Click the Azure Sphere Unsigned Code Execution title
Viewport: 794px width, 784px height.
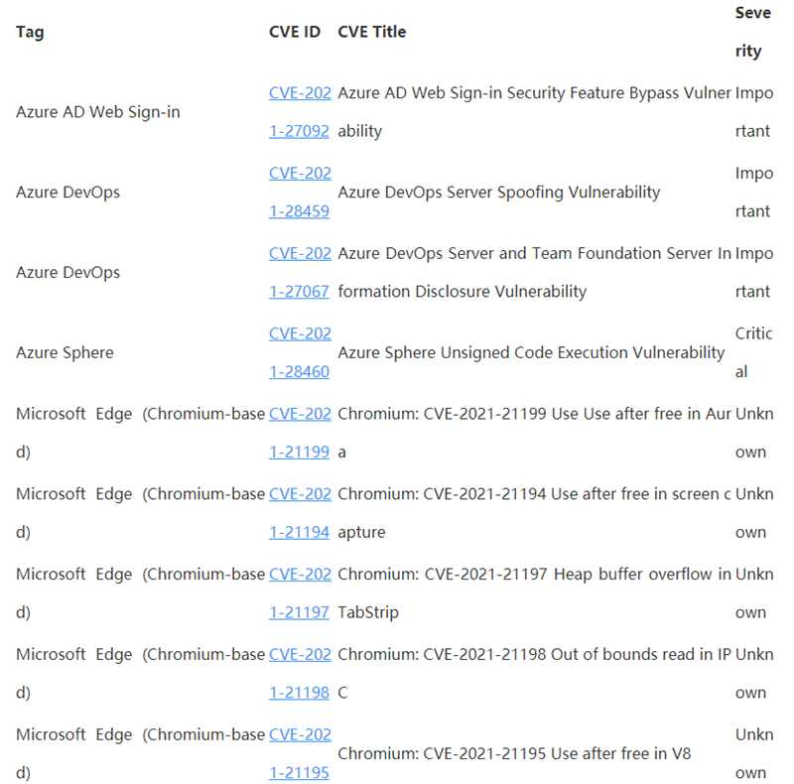tap(531, 353)
